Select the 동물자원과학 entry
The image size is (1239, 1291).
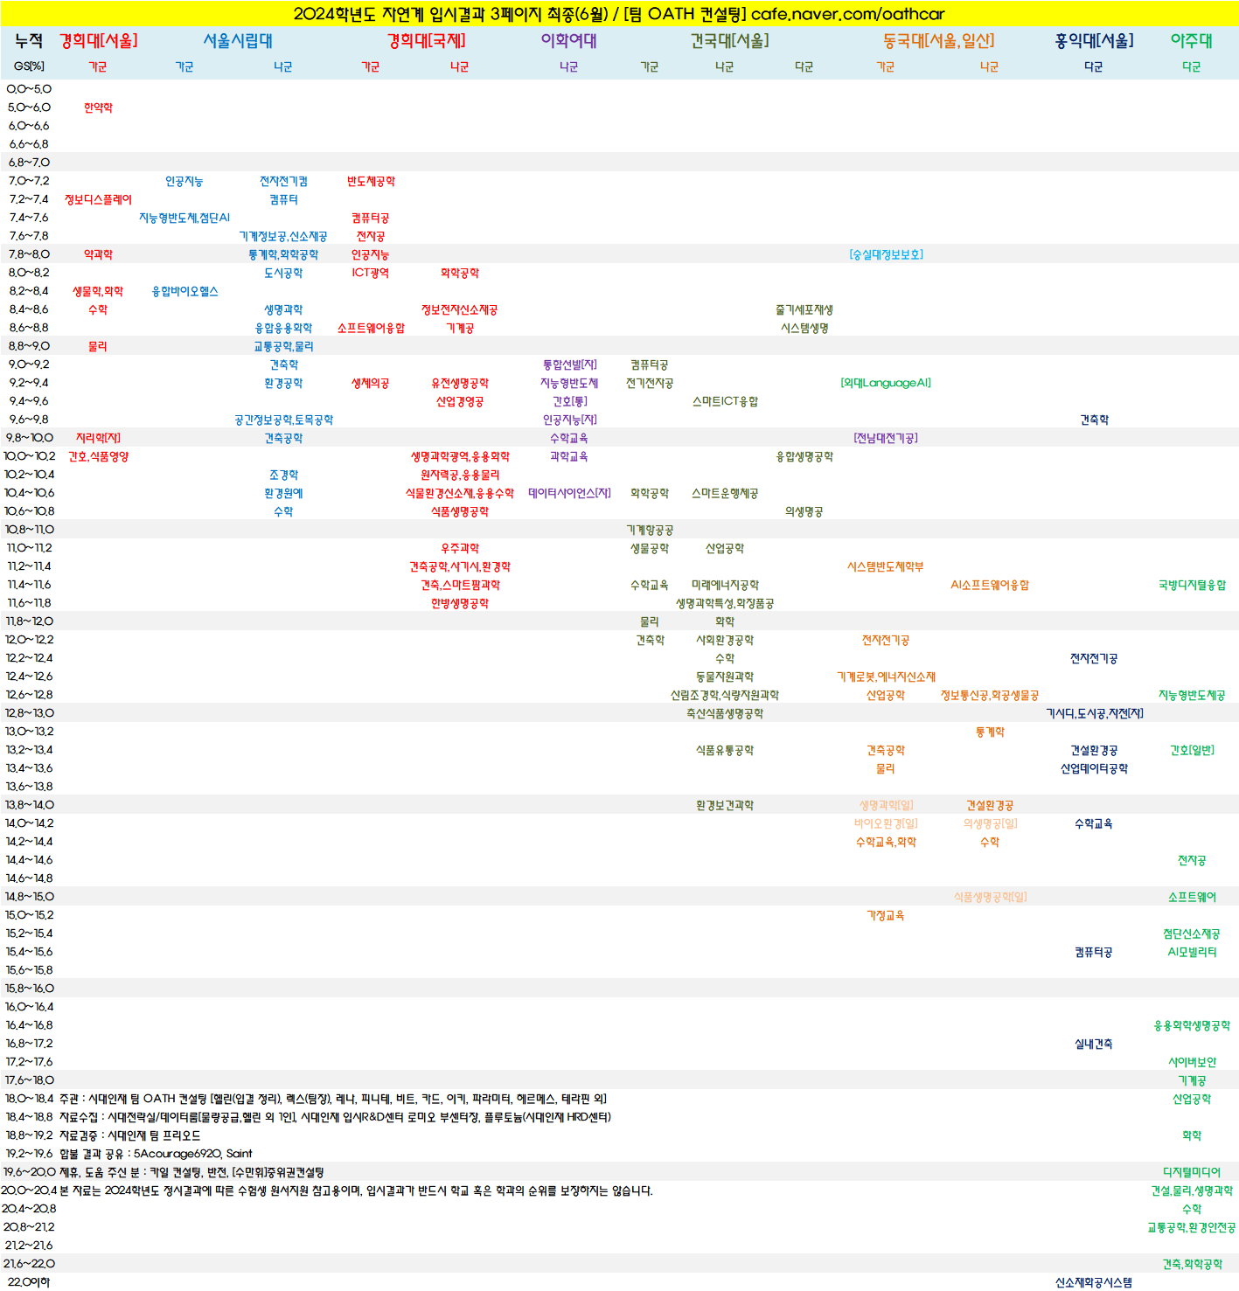click(725, 677)
